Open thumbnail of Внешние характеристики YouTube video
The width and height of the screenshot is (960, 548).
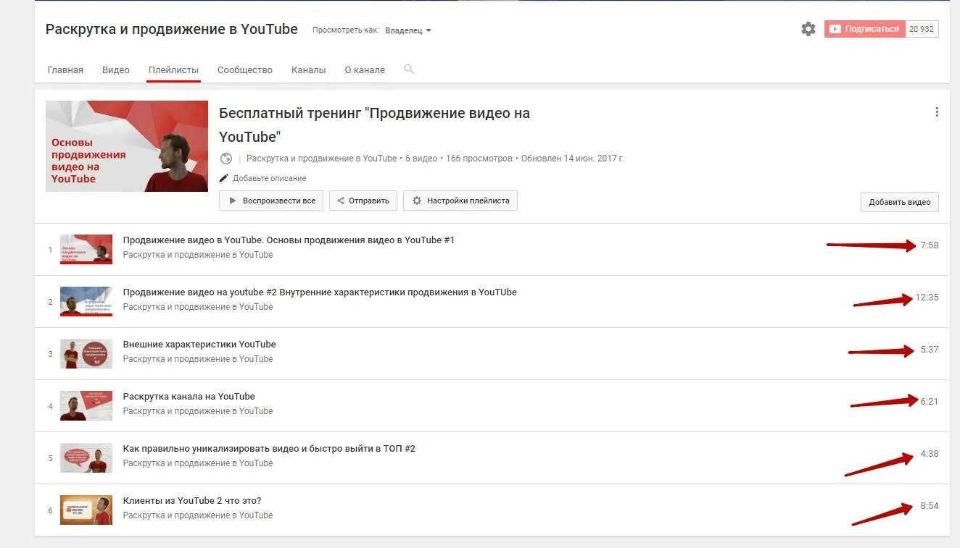[86, 353]
